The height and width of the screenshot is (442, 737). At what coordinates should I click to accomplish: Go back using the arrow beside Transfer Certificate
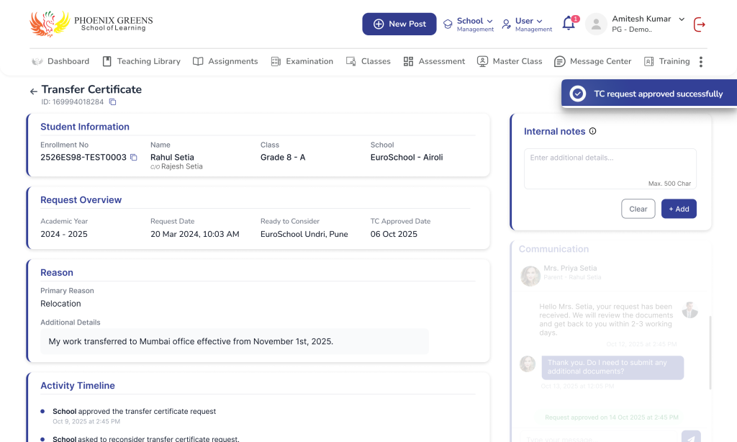coord(33,91)
